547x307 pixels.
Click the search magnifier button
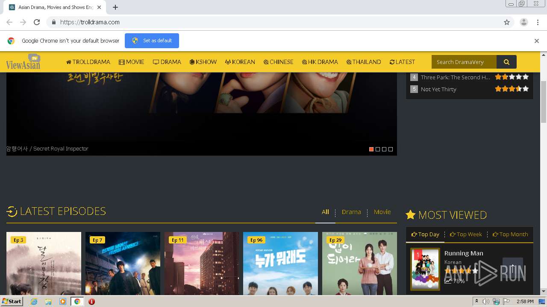(506, 62)
